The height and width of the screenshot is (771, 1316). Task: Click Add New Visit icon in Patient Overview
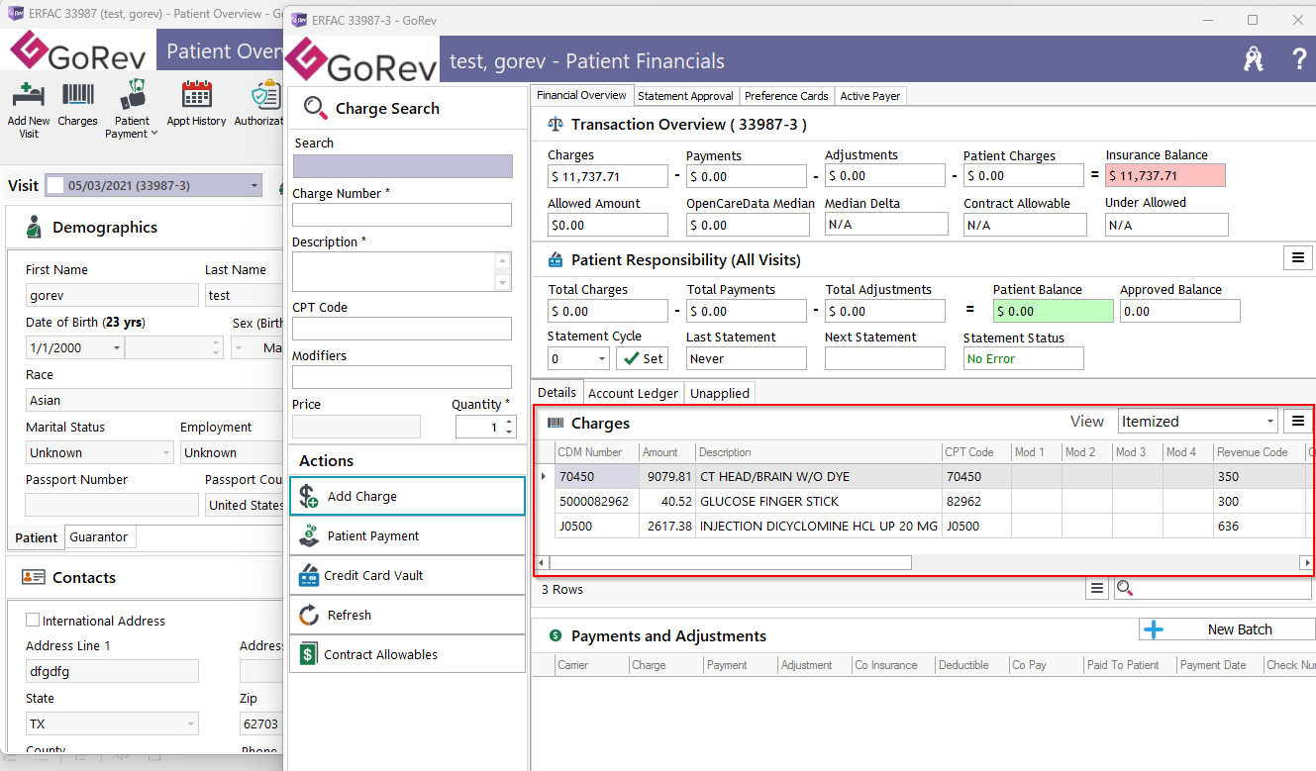pyautogui.click(x=29, y=96)
